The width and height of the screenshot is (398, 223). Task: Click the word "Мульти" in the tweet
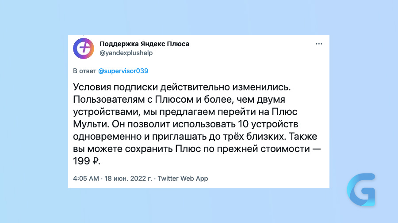point(90,124)
